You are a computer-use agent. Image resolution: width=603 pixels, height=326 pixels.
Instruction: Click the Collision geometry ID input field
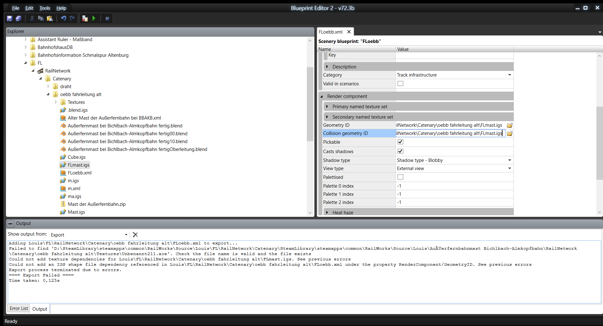[450, 133]
